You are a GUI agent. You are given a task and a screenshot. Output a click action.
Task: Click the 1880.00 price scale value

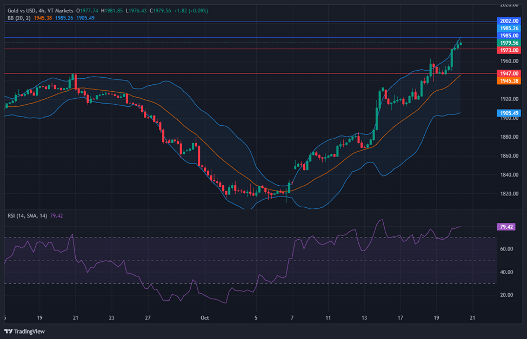tap(509, 137)
